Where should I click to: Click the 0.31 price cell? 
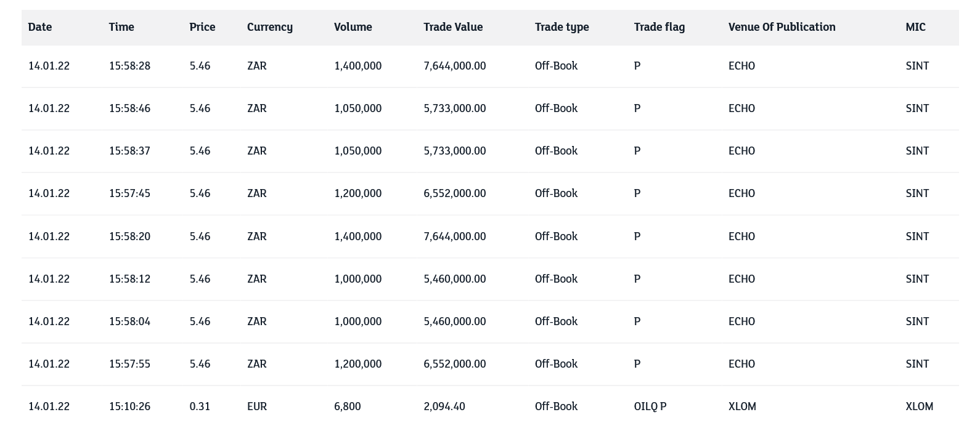pyautogui.click(x=200, y=406)
